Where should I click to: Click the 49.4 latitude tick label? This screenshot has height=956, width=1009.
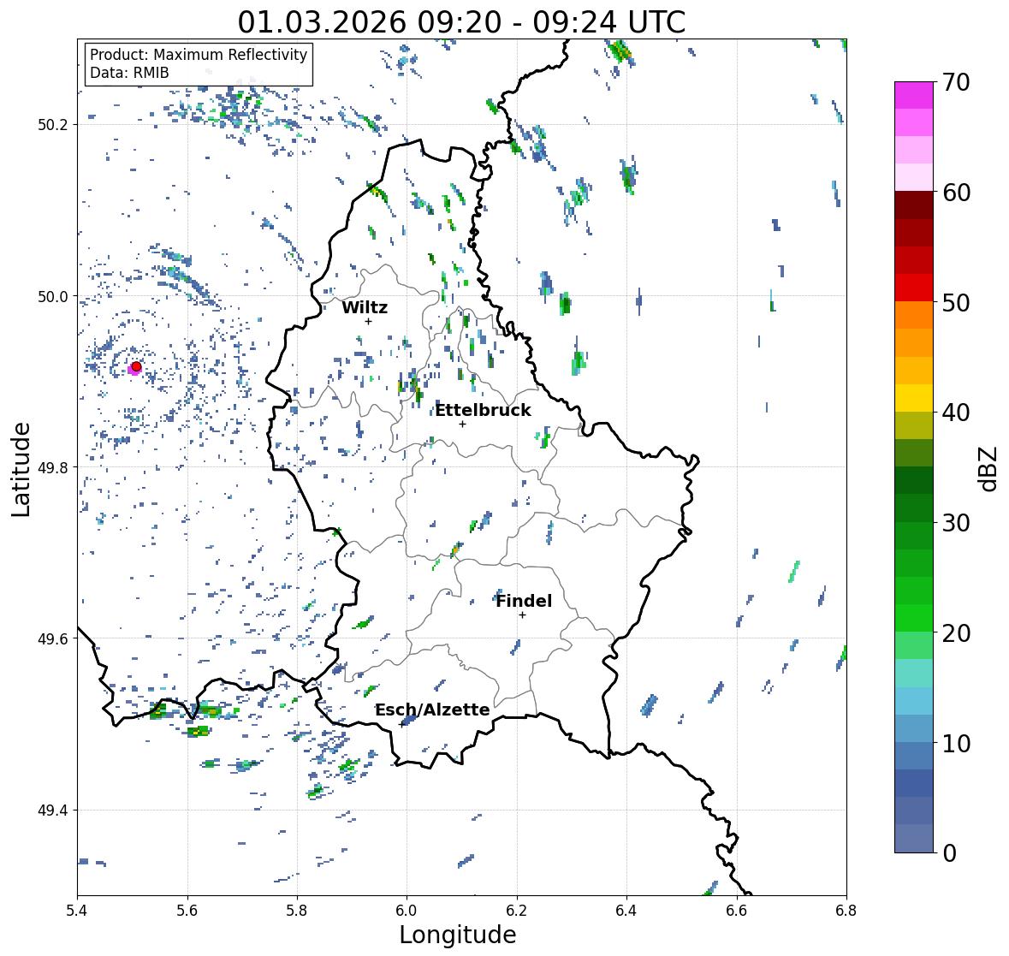(54, 811)
